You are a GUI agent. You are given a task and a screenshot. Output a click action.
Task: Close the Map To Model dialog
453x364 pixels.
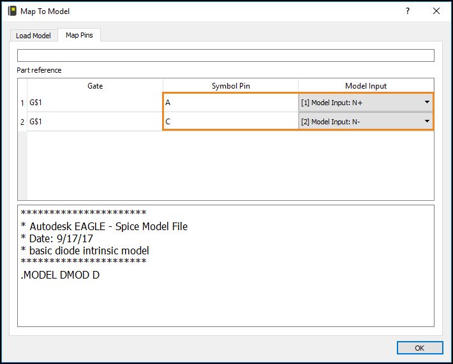(x=436, y=11)
